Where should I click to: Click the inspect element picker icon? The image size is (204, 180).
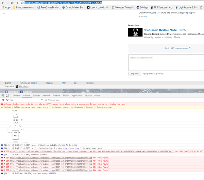coord(3,96)
